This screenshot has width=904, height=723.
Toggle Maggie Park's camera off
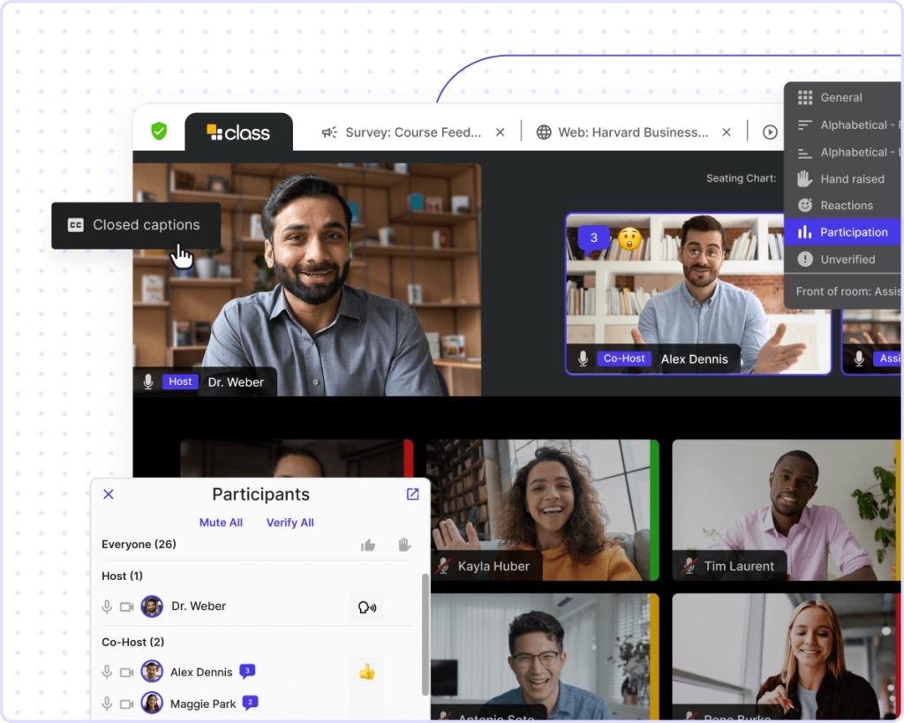126,704
